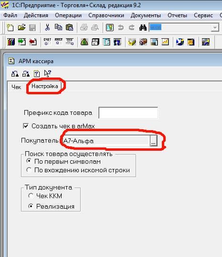Click the greyed Save floppy disk icon

click(x=32, y=28)
